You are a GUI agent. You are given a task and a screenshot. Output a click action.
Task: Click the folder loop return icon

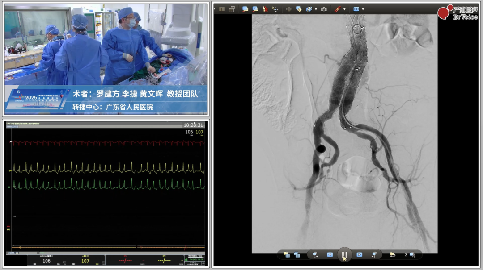coord(392,254)
